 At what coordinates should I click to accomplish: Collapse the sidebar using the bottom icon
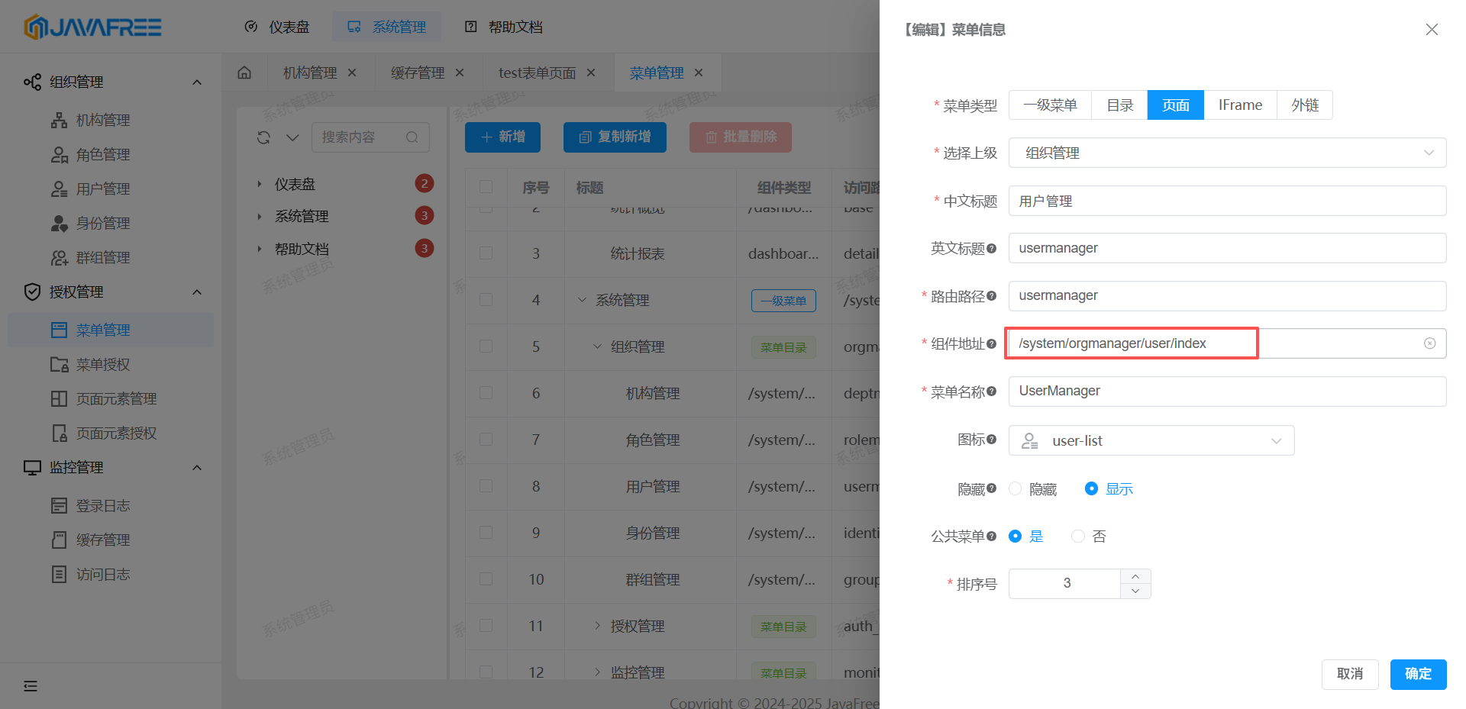point(31,686)
